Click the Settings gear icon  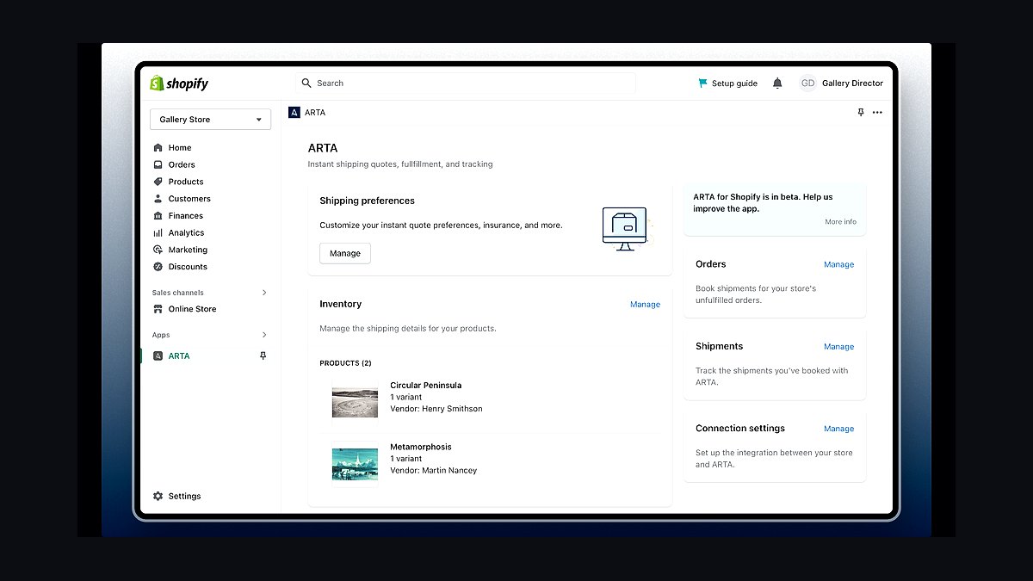click(158, 497)
